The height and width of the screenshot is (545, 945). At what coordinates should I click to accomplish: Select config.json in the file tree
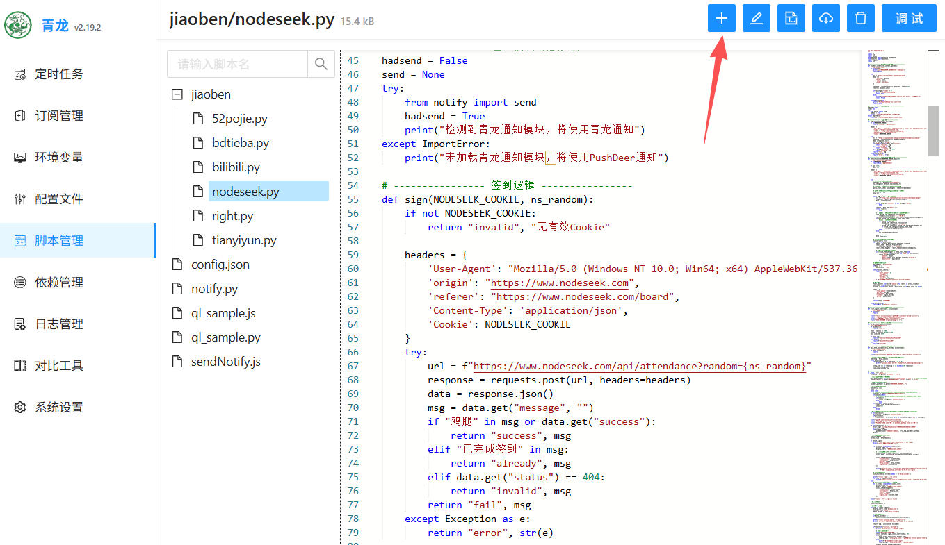pos(220,265)
